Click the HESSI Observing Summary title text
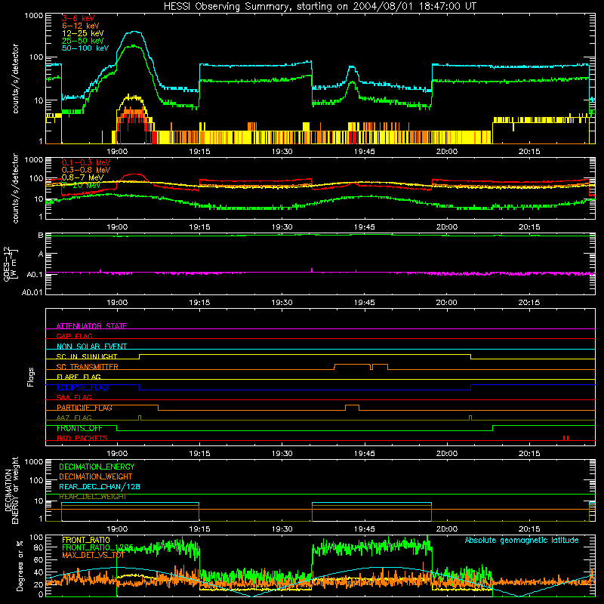Viewport: 604px width, 604px height. pyautogui.click(x=319, y=7)
